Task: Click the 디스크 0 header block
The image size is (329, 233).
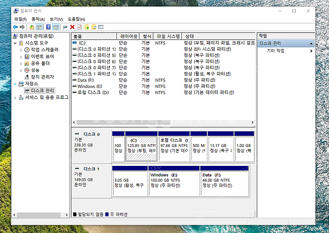Action: coord(91,146)
